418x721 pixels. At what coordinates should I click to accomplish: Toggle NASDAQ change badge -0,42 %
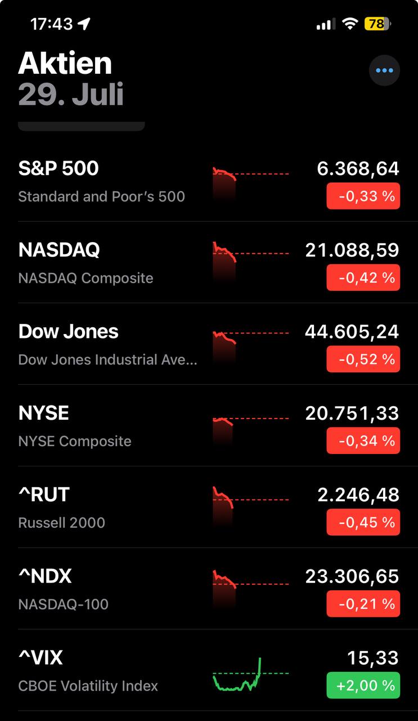click(363, 278)
